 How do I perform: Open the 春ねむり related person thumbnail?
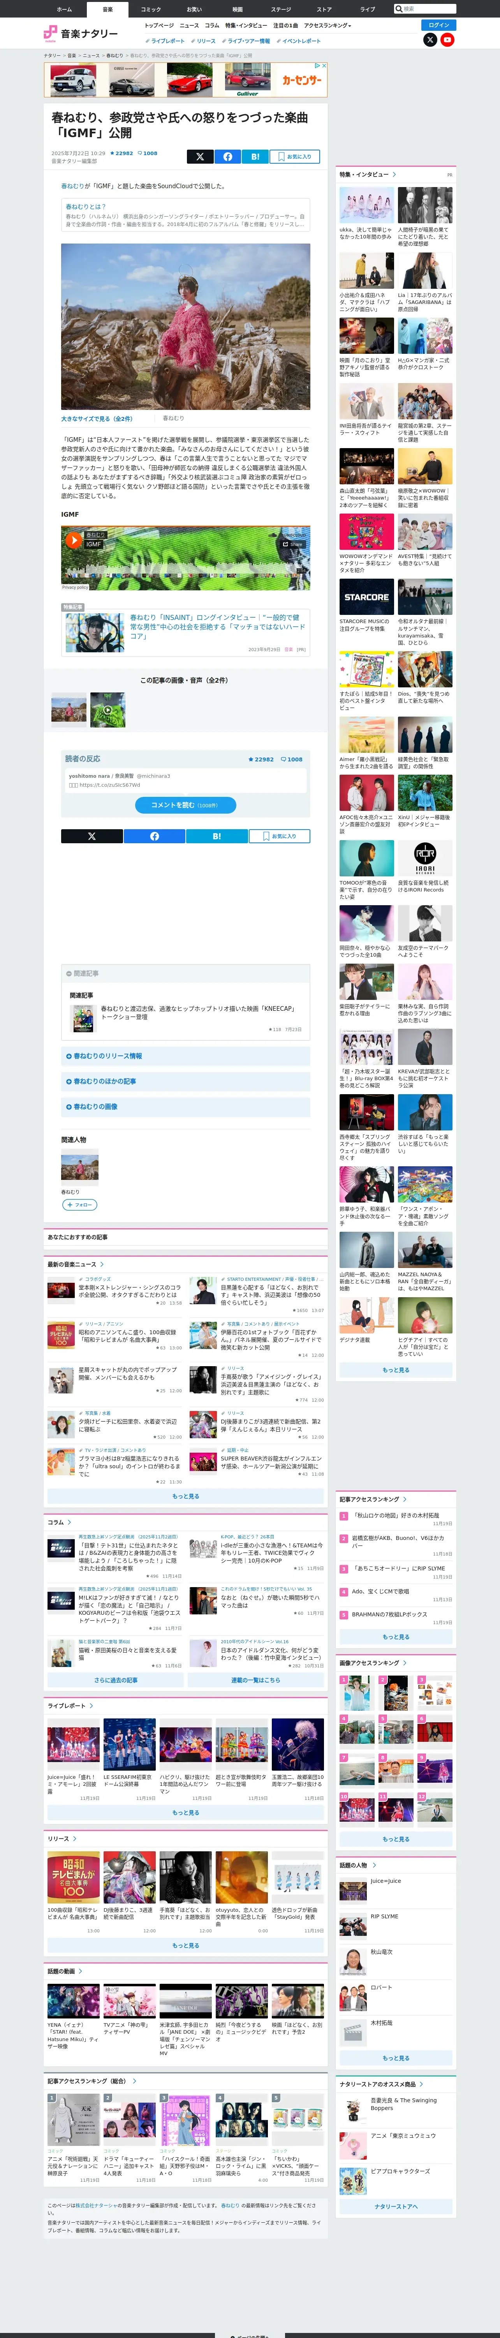pyautogui.click(x=80, y=1167)
